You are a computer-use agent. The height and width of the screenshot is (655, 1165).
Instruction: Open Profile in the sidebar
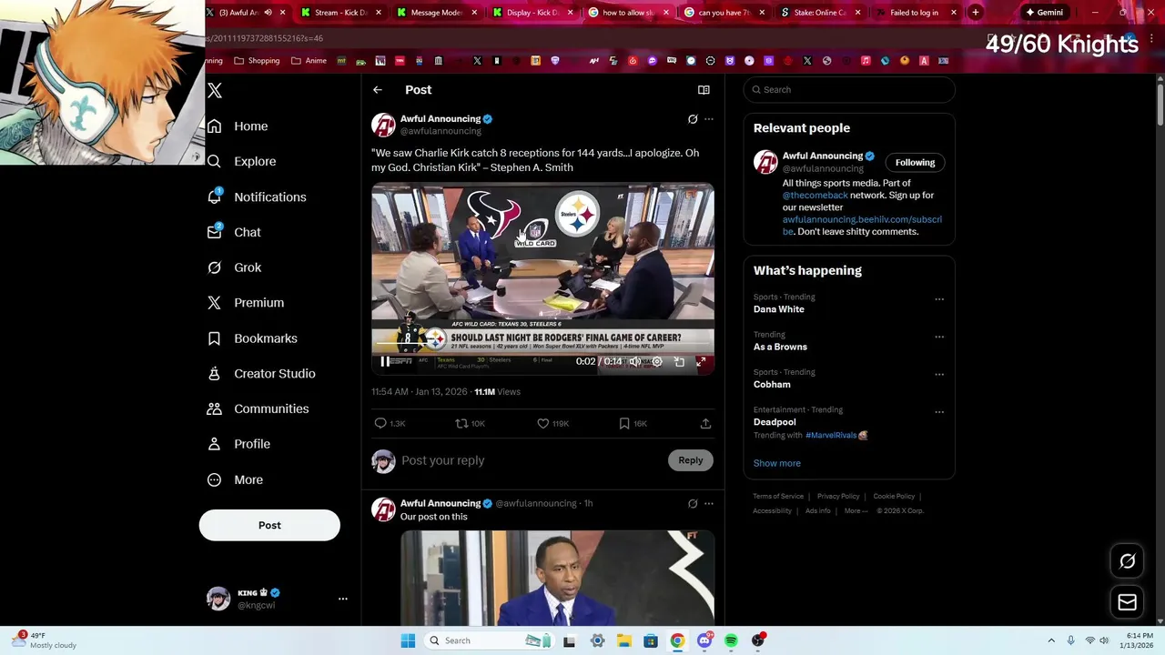(238, 445)
